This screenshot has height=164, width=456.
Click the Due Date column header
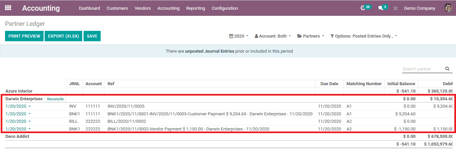click(330, 84)
